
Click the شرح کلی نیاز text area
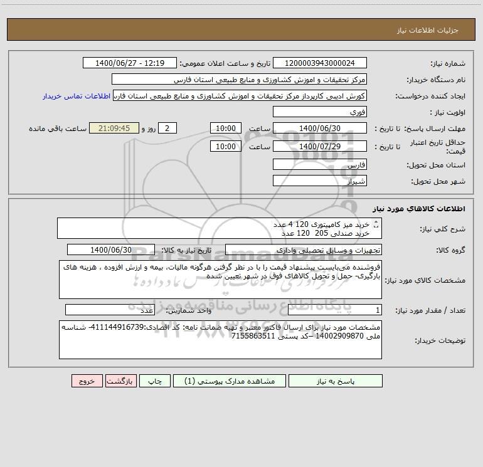(x=220, y=228)
